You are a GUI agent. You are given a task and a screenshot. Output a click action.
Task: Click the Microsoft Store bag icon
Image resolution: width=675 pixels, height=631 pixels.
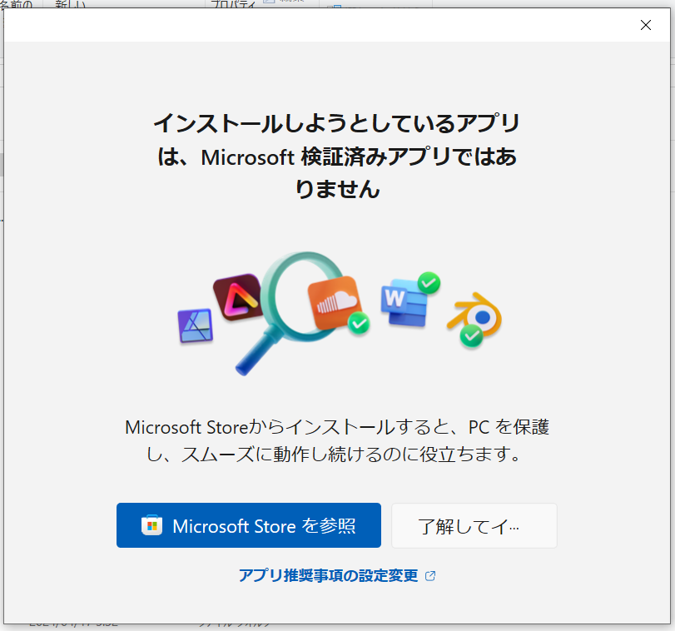(151, 525)
